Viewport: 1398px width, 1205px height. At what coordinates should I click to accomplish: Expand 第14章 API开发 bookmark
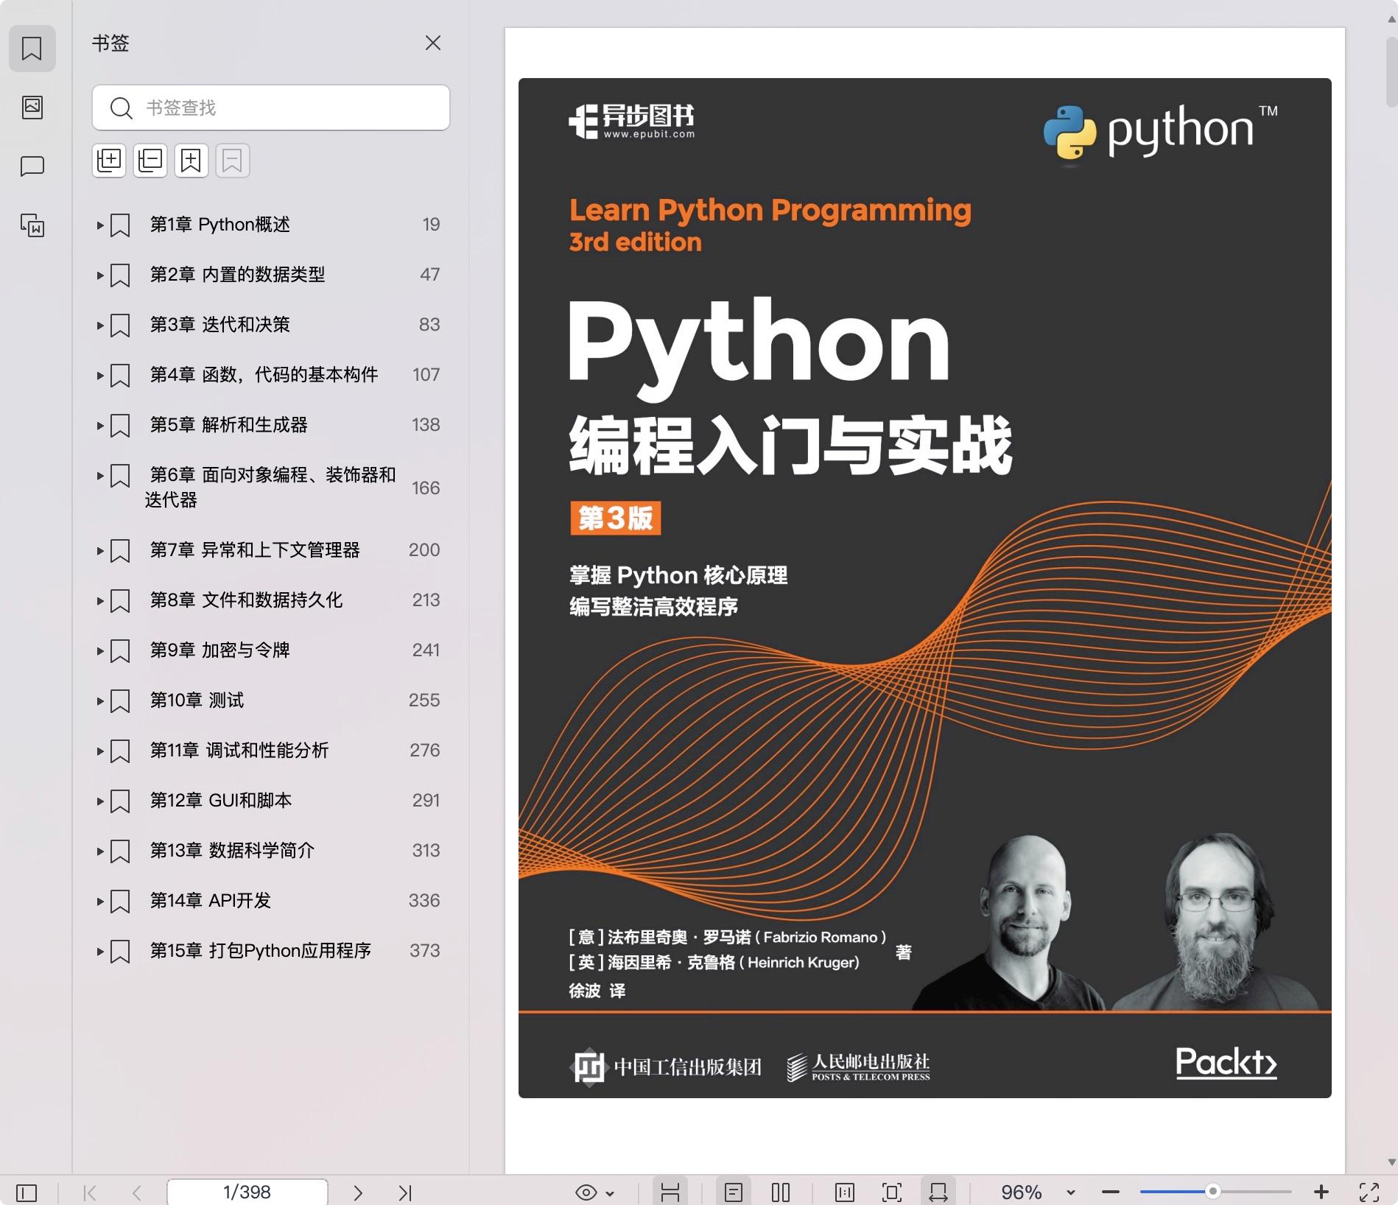coord(100,901)
